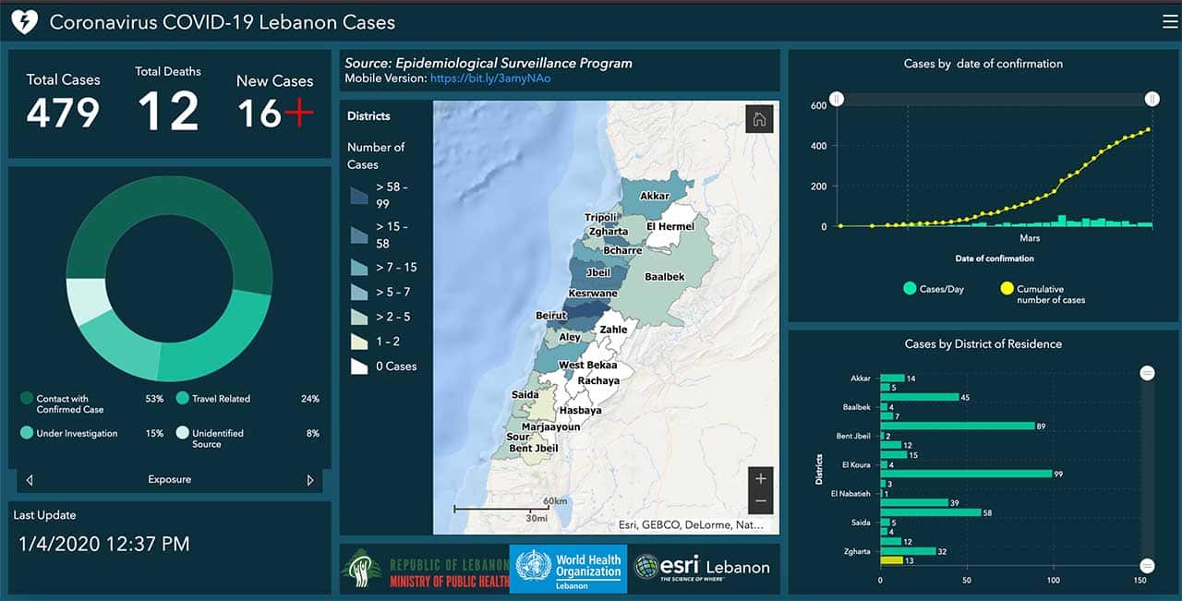Zoom out on the map
Screen dimensions: 1182x601
[761, 501]
